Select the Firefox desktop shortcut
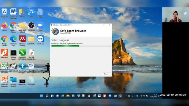 click(4, 27)
